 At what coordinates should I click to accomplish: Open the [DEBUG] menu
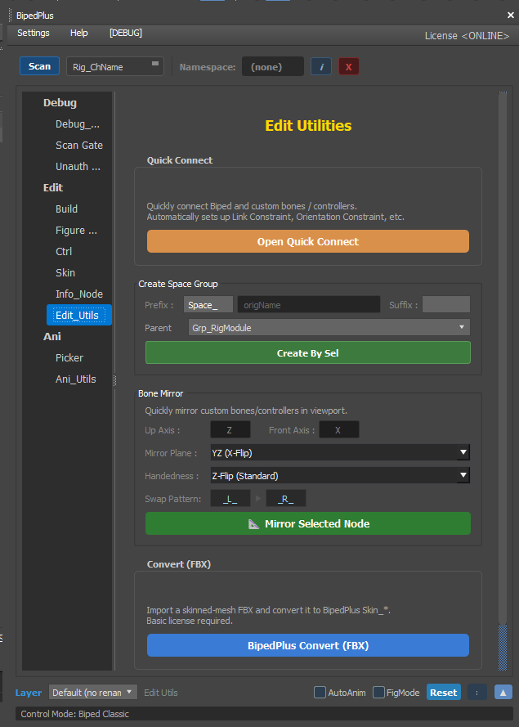(126, 33)
